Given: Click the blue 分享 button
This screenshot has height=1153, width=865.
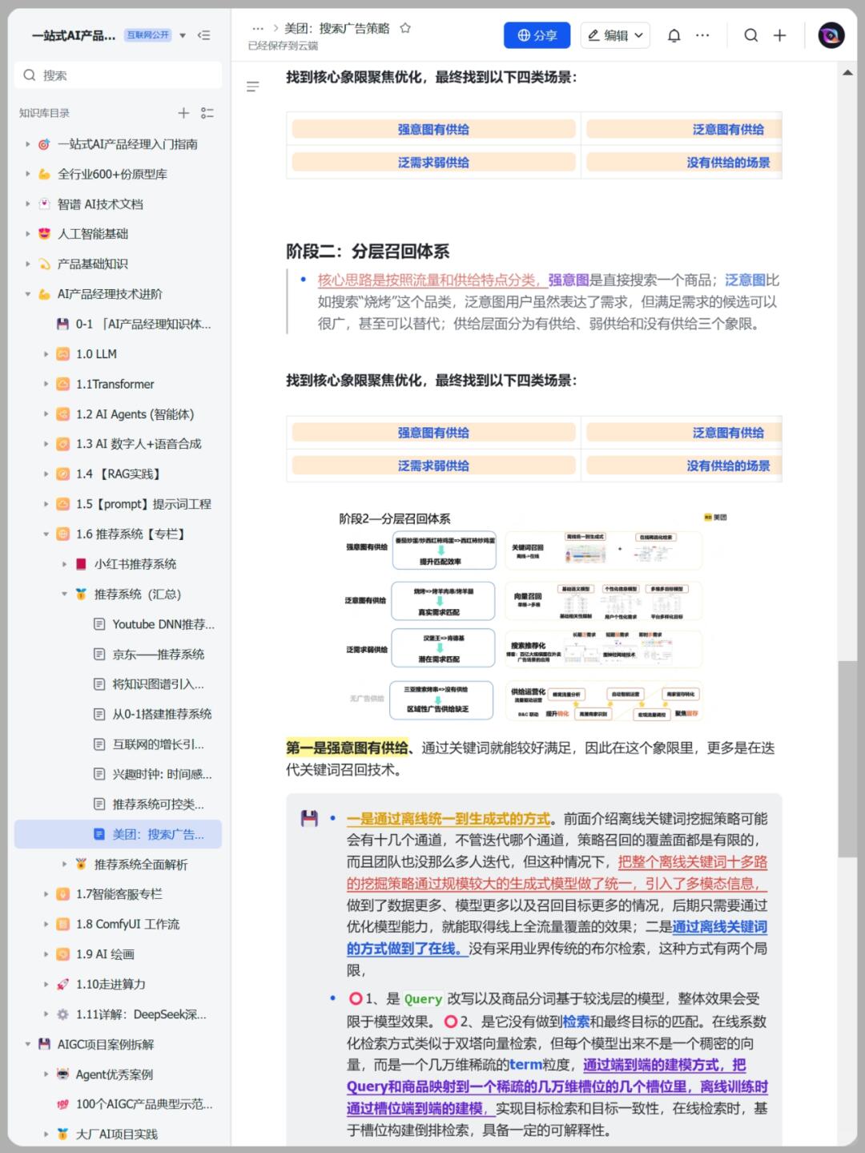Looking at the screenshot, I should (x=537, y=35).
